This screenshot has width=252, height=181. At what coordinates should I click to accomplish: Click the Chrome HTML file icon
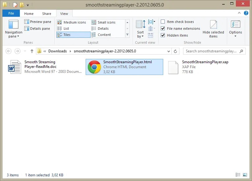pos(94,67)
